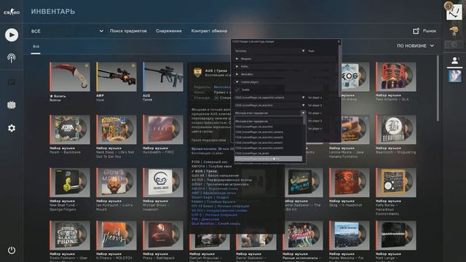Click the open player list scrollbar
Screen dimensions: 466x262
[304, 121]
